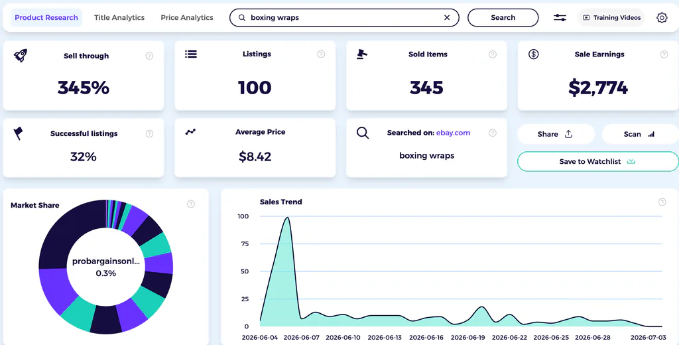Click the 345% sell through value
The height and width of the screenshot is (345, 679).
click(84, 88)
